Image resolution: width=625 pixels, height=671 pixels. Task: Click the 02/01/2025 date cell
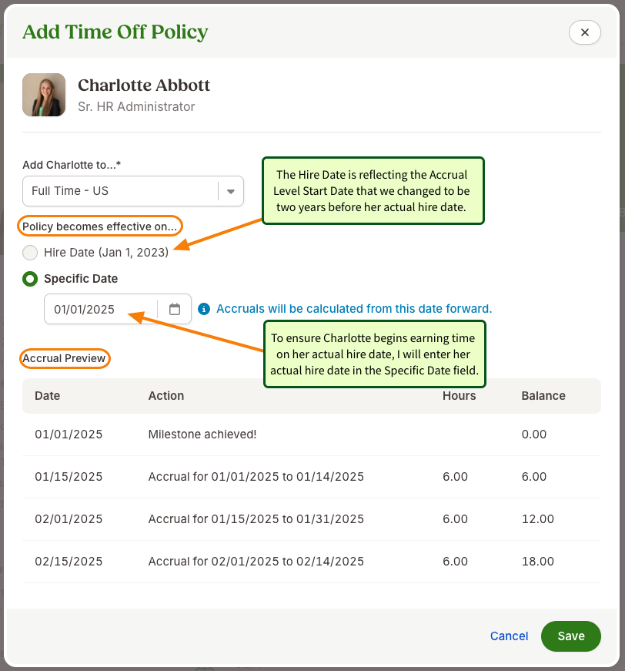pyautogui.click(x=69, y=519)
